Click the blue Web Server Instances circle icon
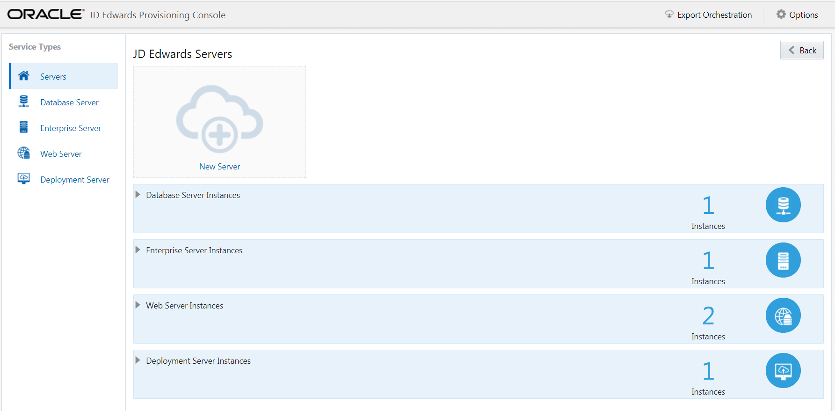The height and width of the screenshot is (411, 835). [x=783, y=316]
